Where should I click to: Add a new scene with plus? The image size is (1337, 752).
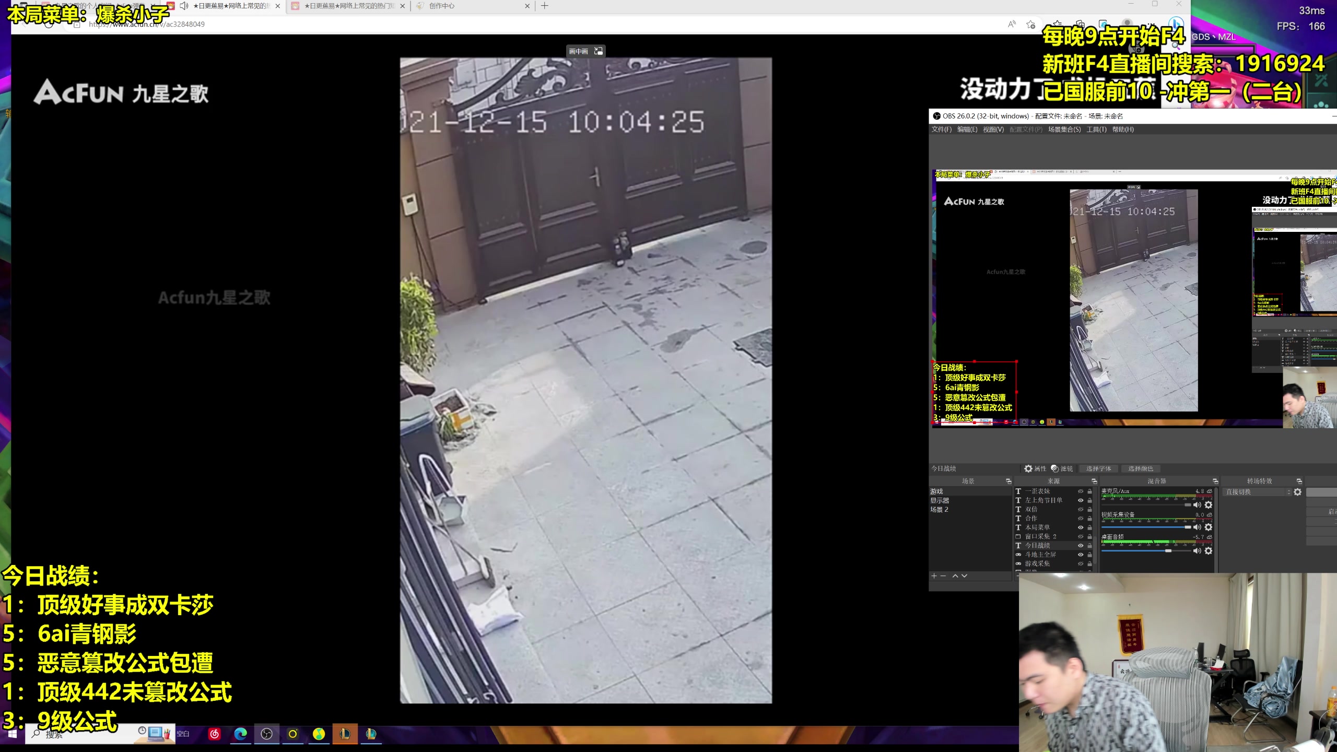[x=934, y=575]
